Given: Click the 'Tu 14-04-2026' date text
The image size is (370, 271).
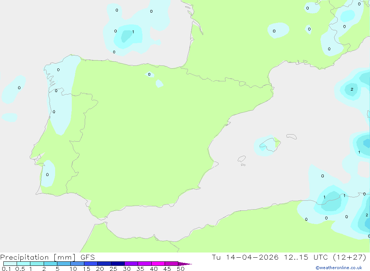Looking at the screenshot, I should point(245,257).
